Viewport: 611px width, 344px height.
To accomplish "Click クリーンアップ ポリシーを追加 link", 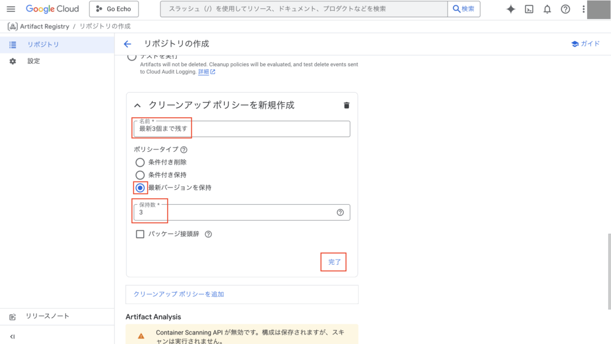I will 179,294.
